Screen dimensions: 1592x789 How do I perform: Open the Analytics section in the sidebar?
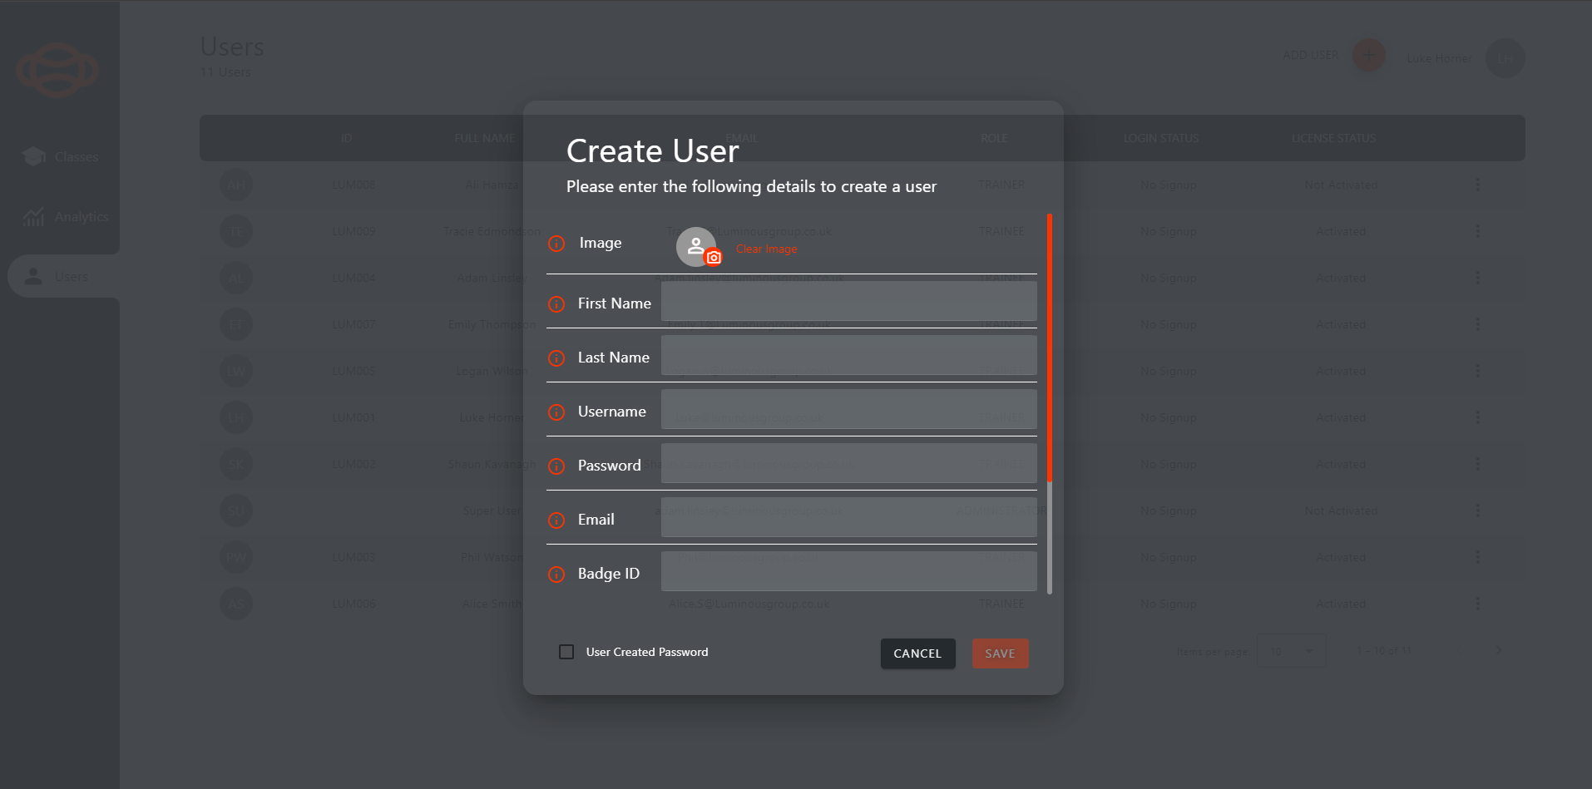coord(33,216)
